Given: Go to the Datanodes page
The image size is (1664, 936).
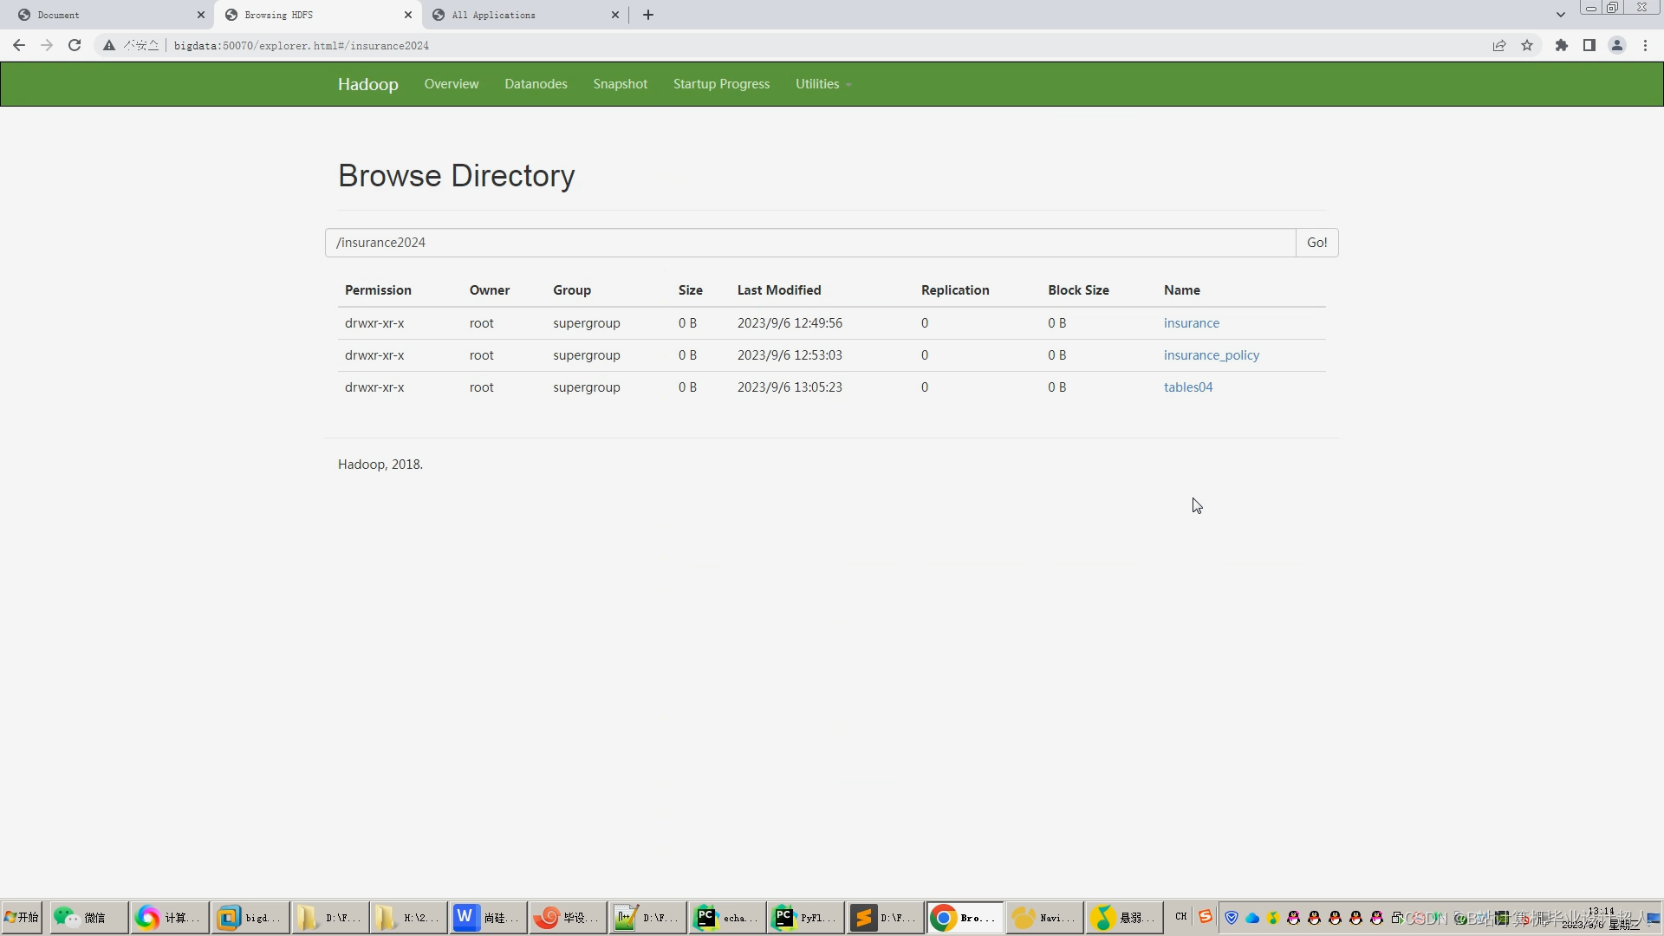Looking at the screenshot, I should pos(536,84).
